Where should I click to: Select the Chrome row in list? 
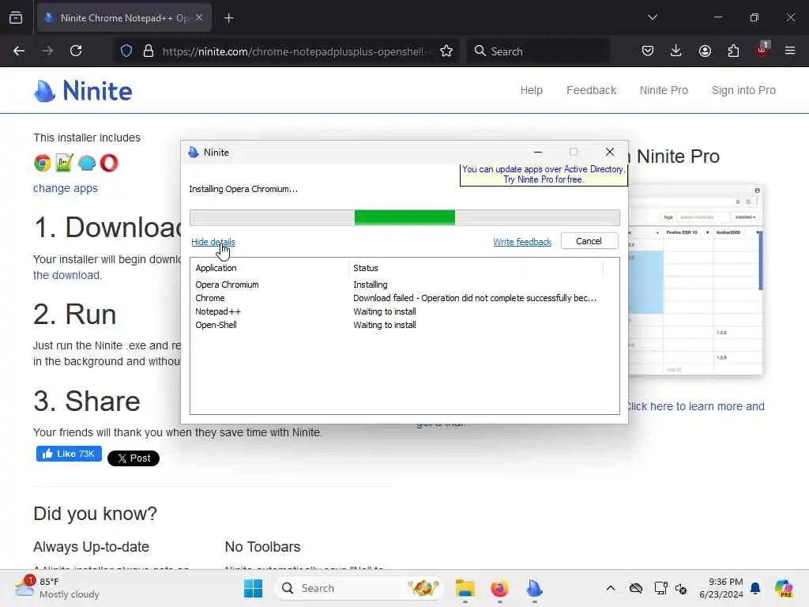coord(404,298)
